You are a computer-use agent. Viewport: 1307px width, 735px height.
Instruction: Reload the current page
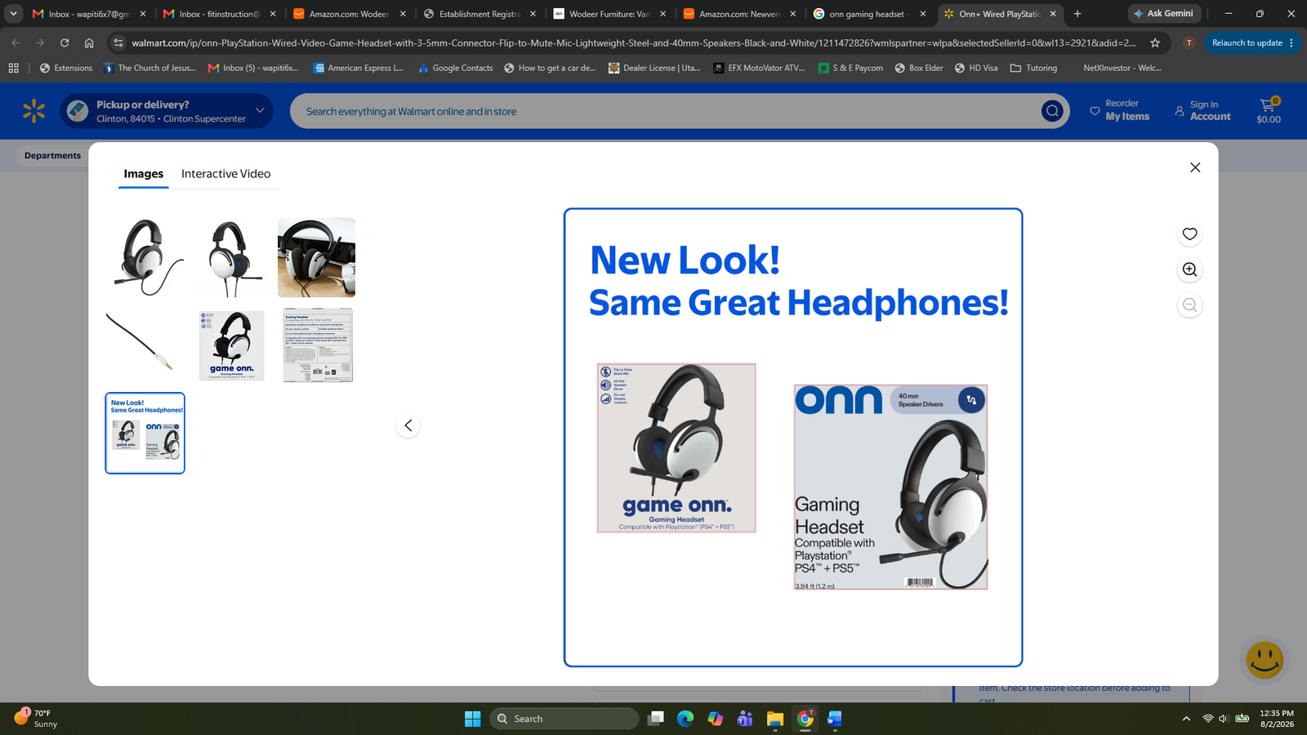pyautogui.click(x=65, y=42)
